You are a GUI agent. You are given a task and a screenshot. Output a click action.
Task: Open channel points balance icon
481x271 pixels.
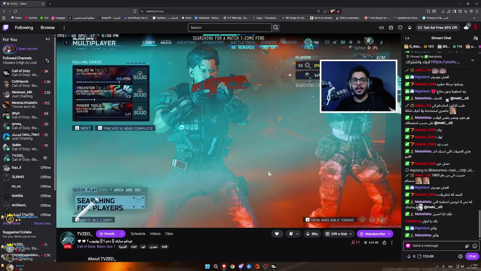pyautogui.click(x=420, y=256)
